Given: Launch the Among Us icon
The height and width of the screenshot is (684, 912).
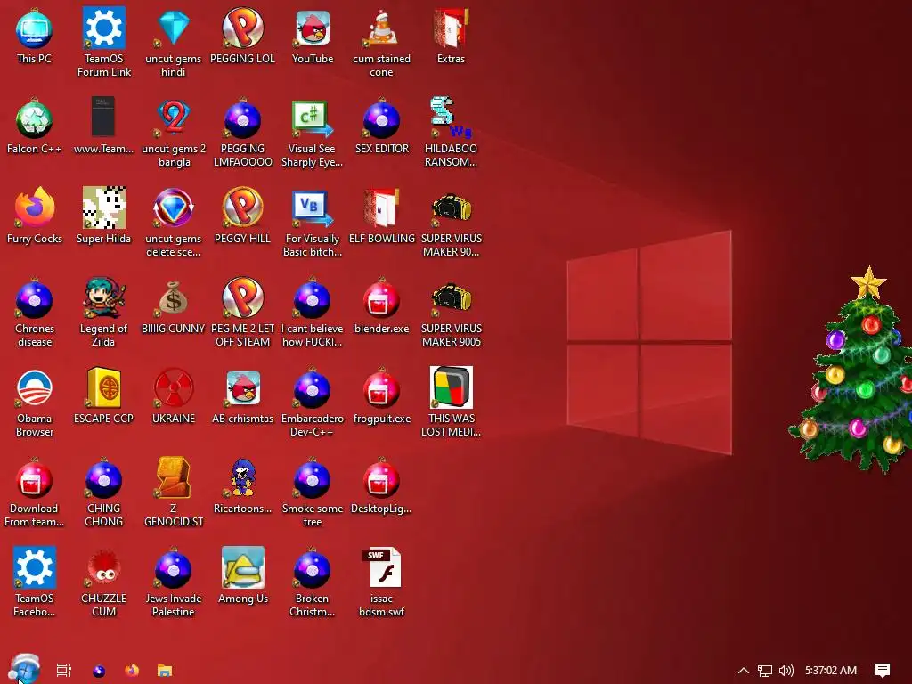Looking at the screenshot, I should [242, 576].
